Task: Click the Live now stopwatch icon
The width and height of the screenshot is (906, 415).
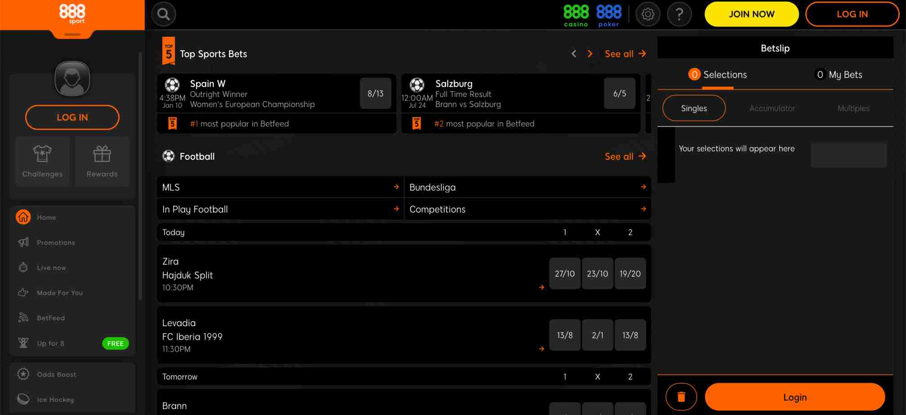Action: coord(23,267)
